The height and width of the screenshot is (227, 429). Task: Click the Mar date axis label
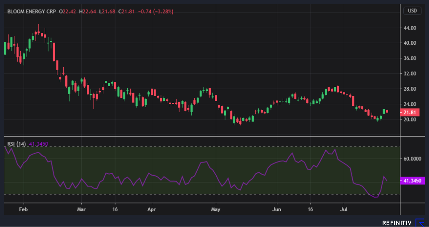pyautogui.click(x=81, y=209)
